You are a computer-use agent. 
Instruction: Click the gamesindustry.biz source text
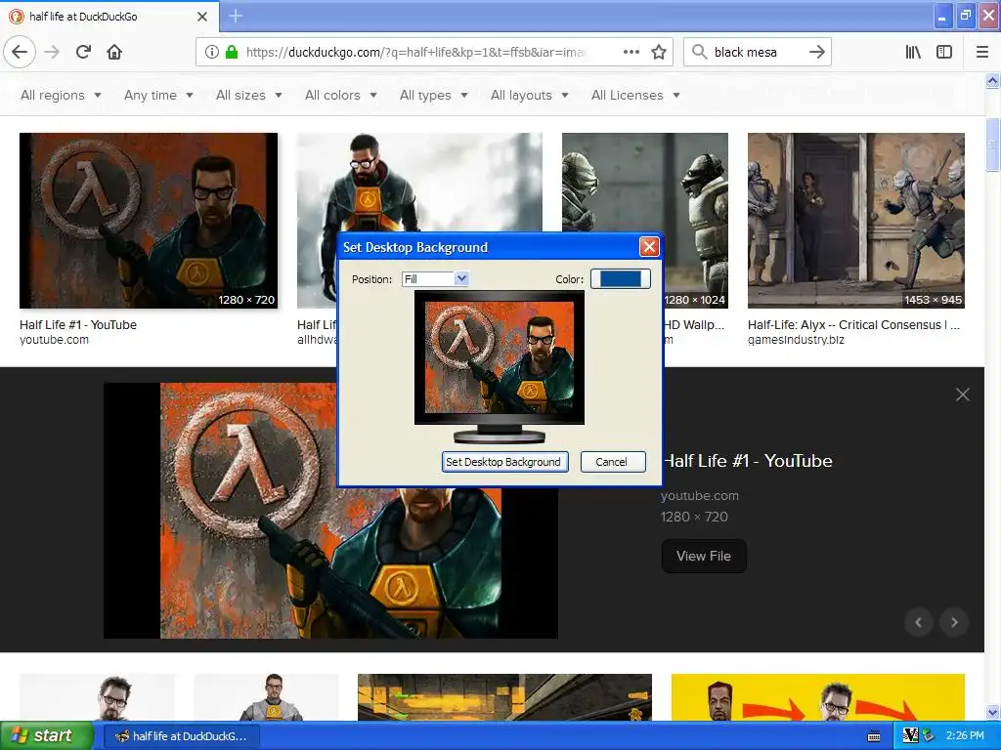pos(796,340)
